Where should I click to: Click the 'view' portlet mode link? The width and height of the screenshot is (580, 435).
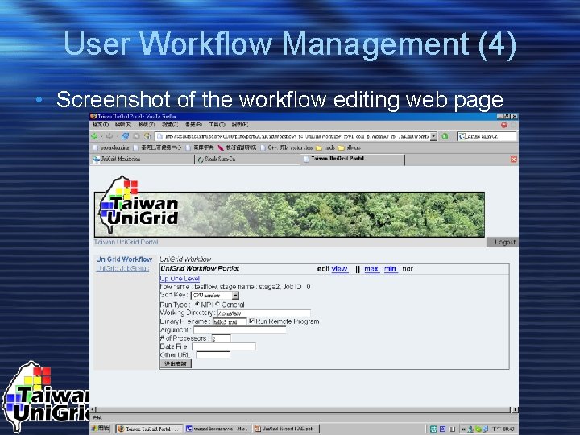(x=340, y=269)
